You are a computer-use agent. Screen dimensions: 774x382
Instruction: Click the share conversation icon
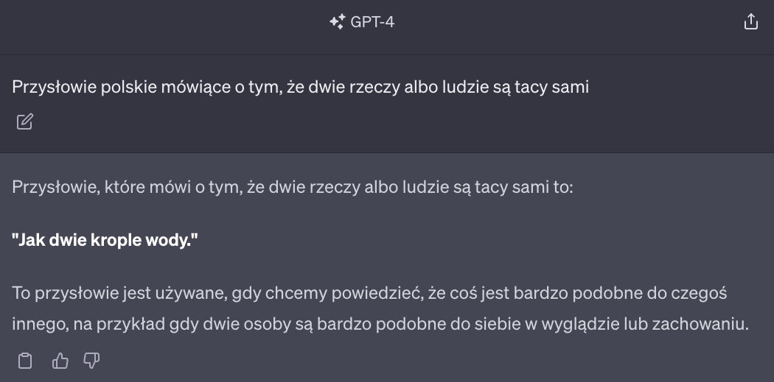[x=750, y=22]
